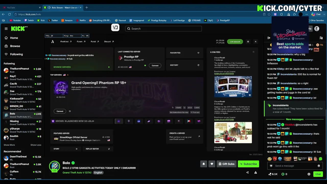Click the play arrow on Story row
This screenshot has height=184, width=327.
click(77, 149)
